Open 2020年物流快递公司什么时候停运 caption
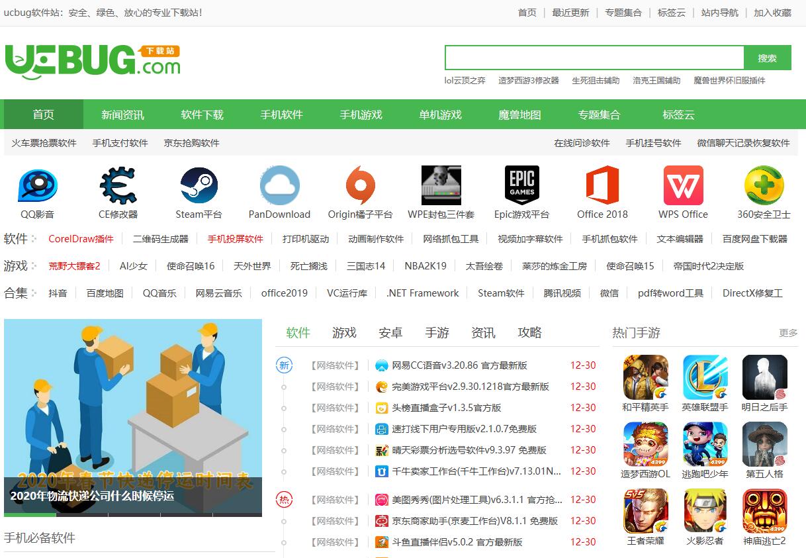Viewport: 806px width, 558px height. point(92,496)
